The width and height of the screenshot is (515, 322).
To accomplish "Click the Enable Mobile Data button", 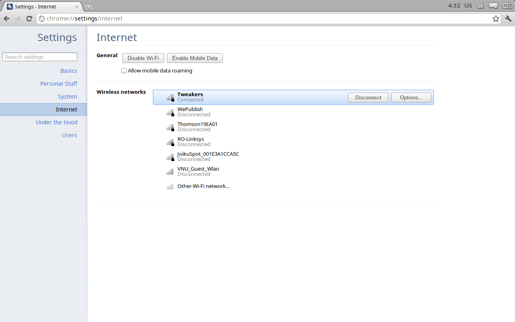I will [x=195, y=58].
